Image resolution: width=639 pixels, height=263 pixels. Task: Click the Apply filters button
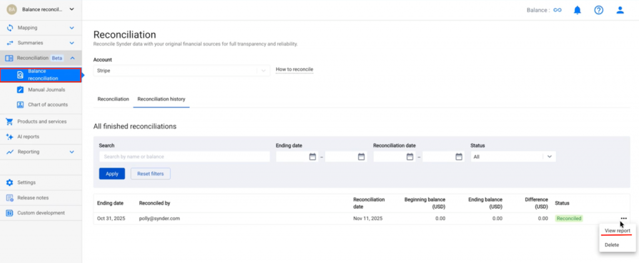coord(112,174)
